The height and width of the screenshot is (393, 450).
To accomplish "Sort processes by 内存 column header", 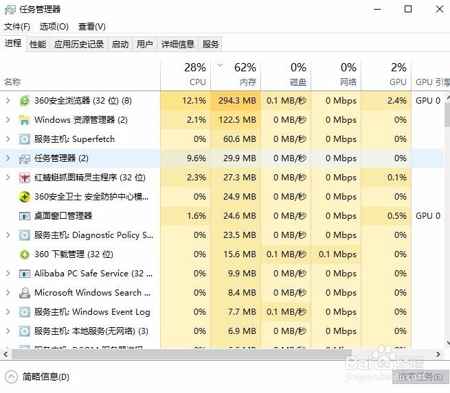I will point(236,75).
